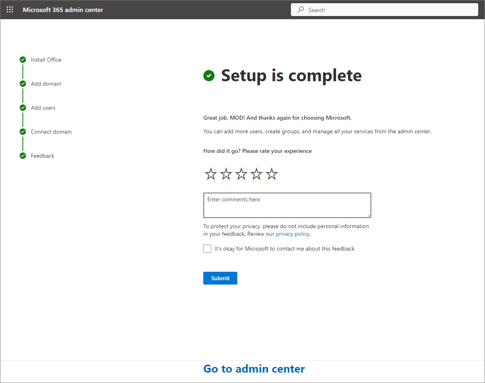The image size is (485, 383).
Task: Click the green checkmark beside Setup is complete
Action: 209,75
